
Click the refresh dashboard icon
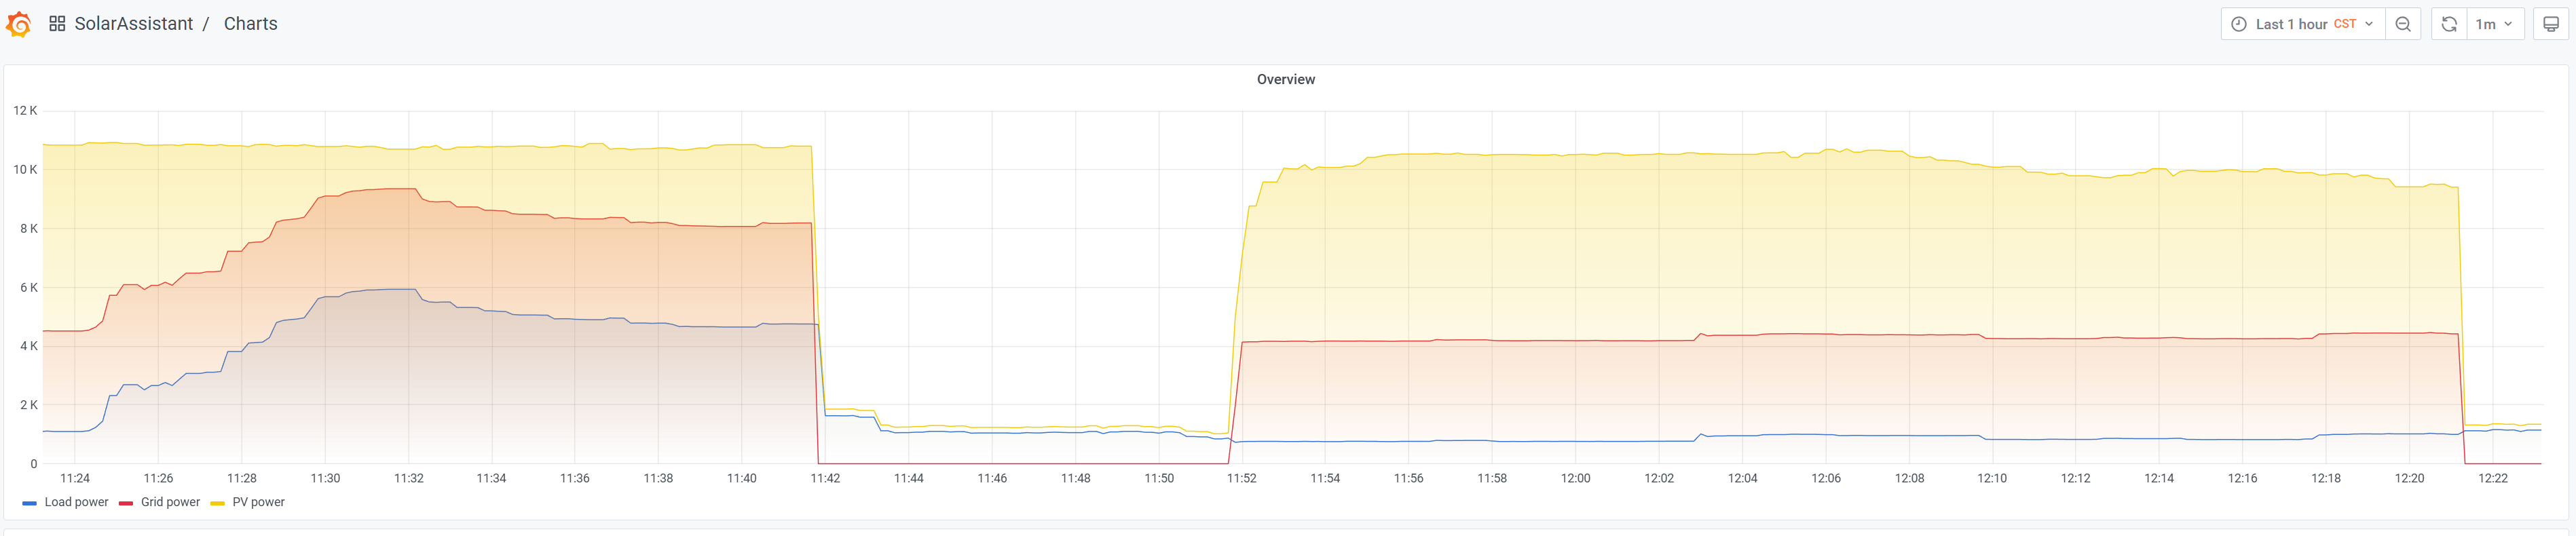[x=2448, y=24]
